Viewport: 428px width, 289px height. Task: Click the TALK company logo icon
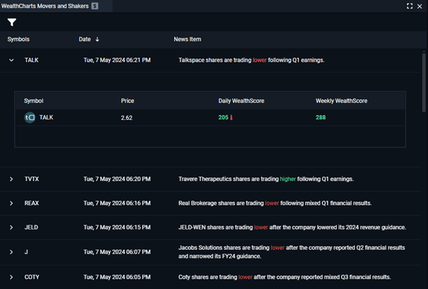coord(29,118)
